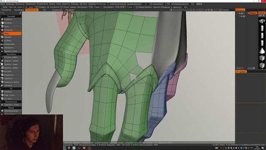Select the UV путь tool

(11, 99)
